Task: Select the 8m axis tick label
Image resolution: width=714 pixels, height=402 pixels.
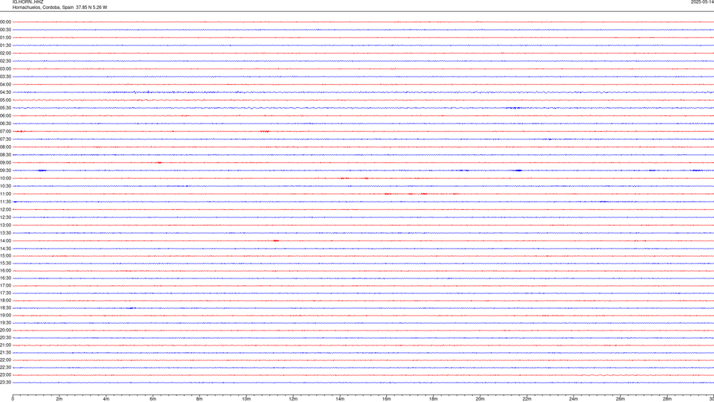Action: click(x=199, y=399)
